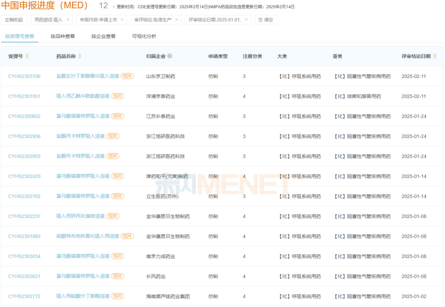This screenshot has height=307, width=445.
Task: Click 视同 badge in CYHS2303106 row
Action: (127, 76)
